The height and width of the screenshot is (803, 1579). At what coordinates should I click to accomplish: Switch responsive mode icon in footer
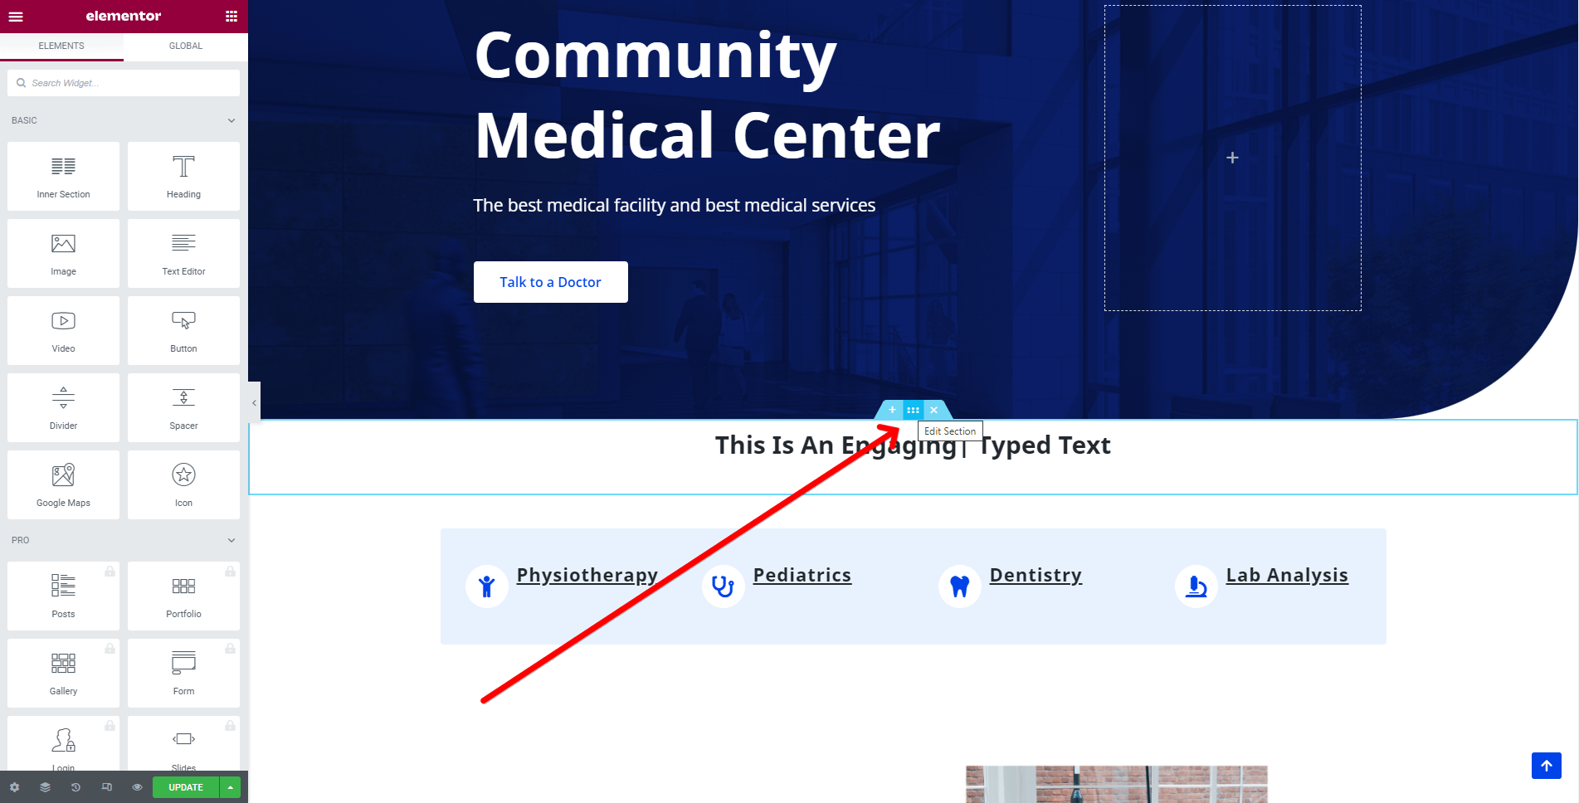(107, 787)
